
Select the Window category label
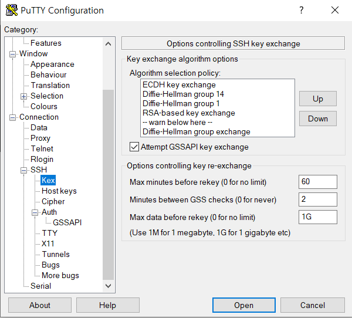33,53
